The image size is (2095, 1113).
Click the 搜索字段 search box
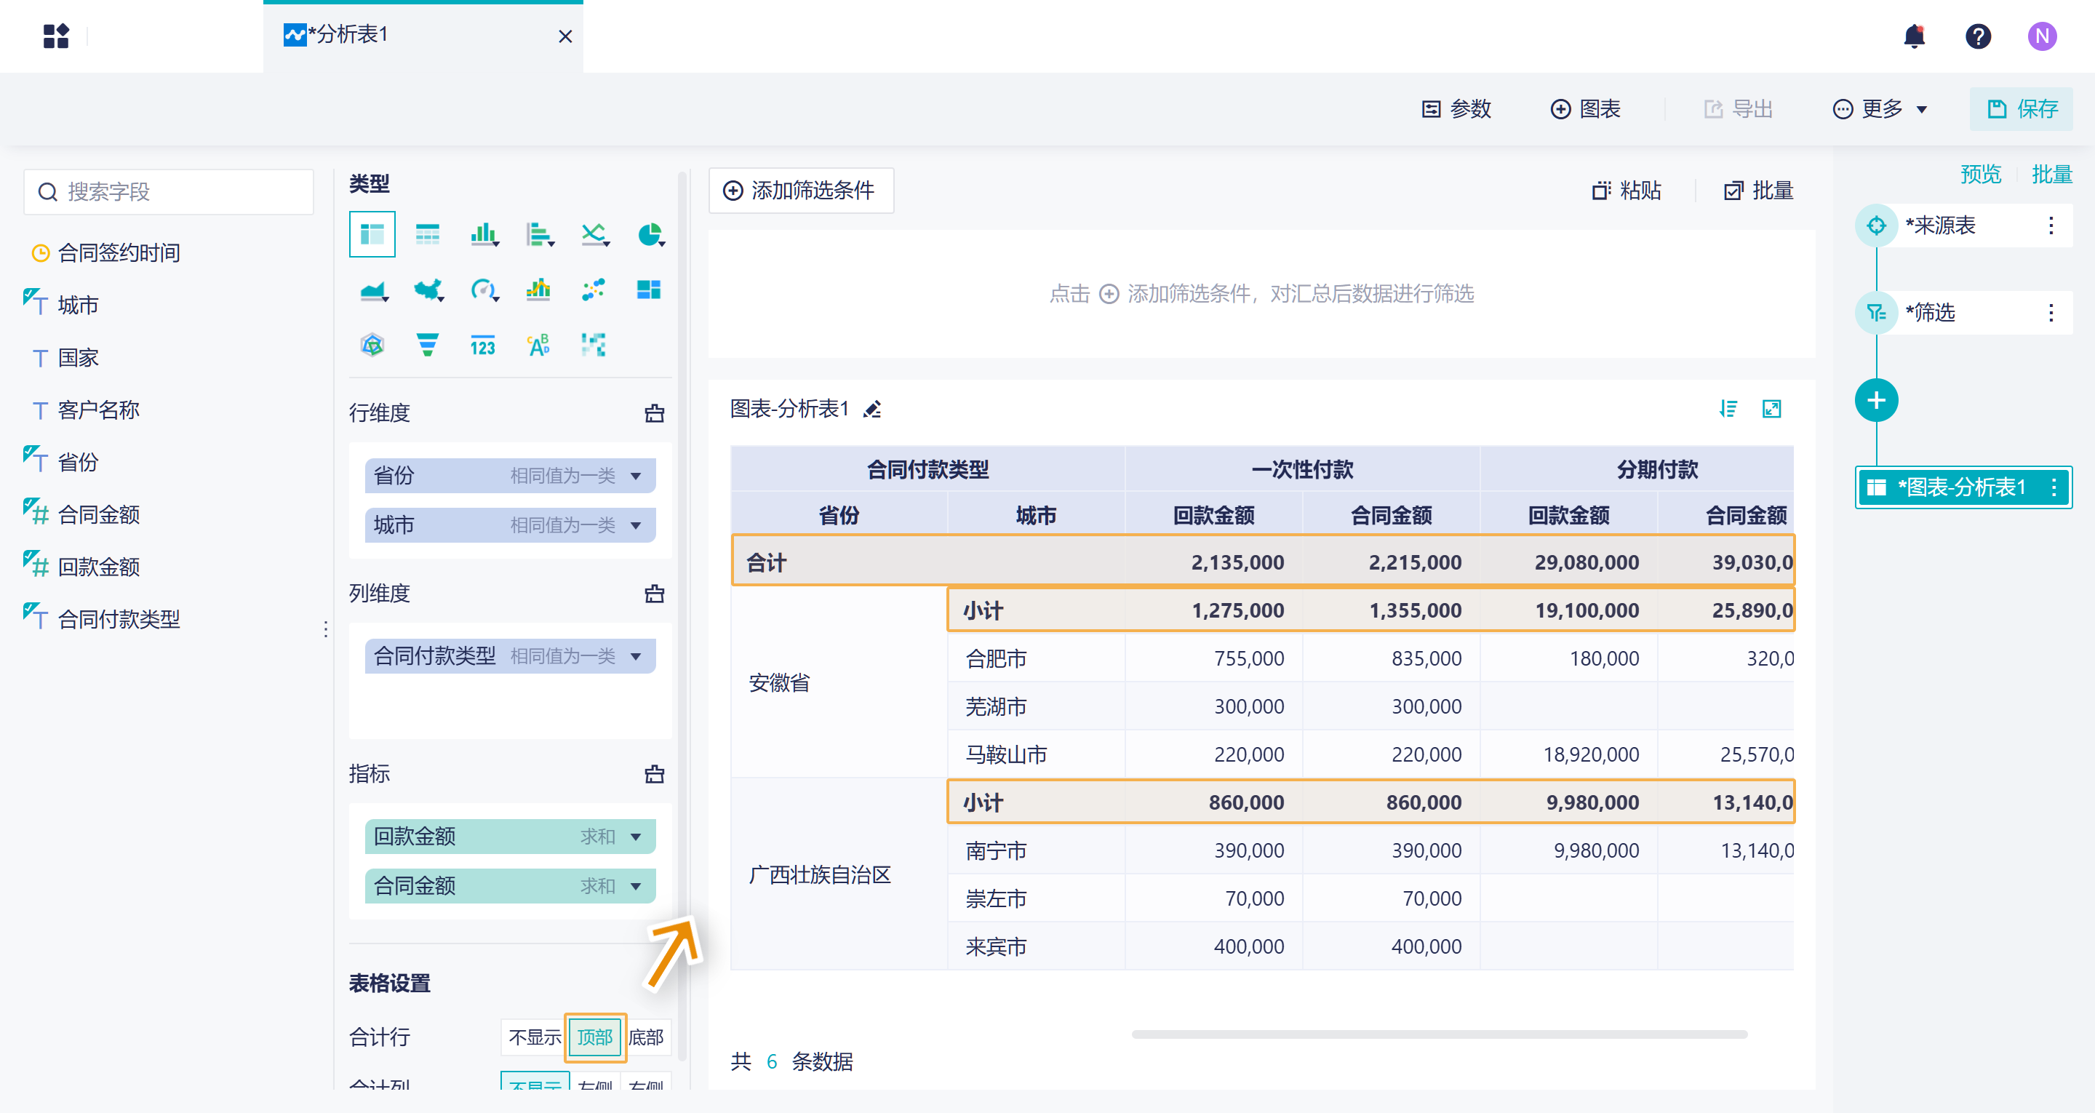tap(169, 192)
